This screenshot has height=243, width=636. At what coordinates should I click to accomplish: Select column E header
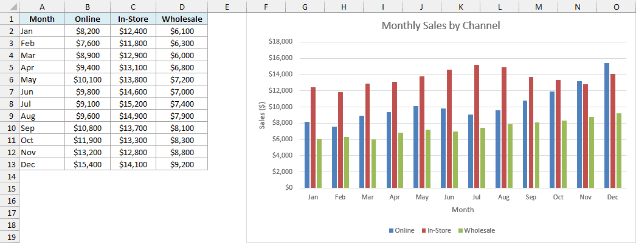pyautogui.click(x=227, y=6)
